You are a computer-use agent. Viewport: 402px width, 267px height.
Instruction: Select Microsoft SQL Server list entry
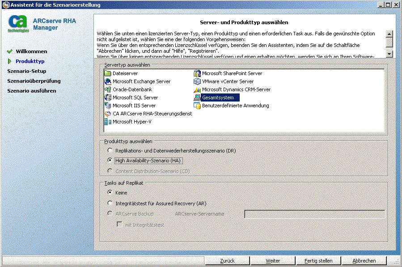(135, 97)
